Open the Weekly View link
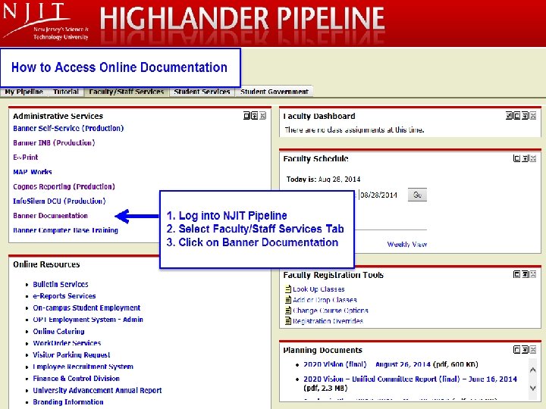The width and height of the screenshot is (546, 409). pyautogui.click(x=407, y=244)
